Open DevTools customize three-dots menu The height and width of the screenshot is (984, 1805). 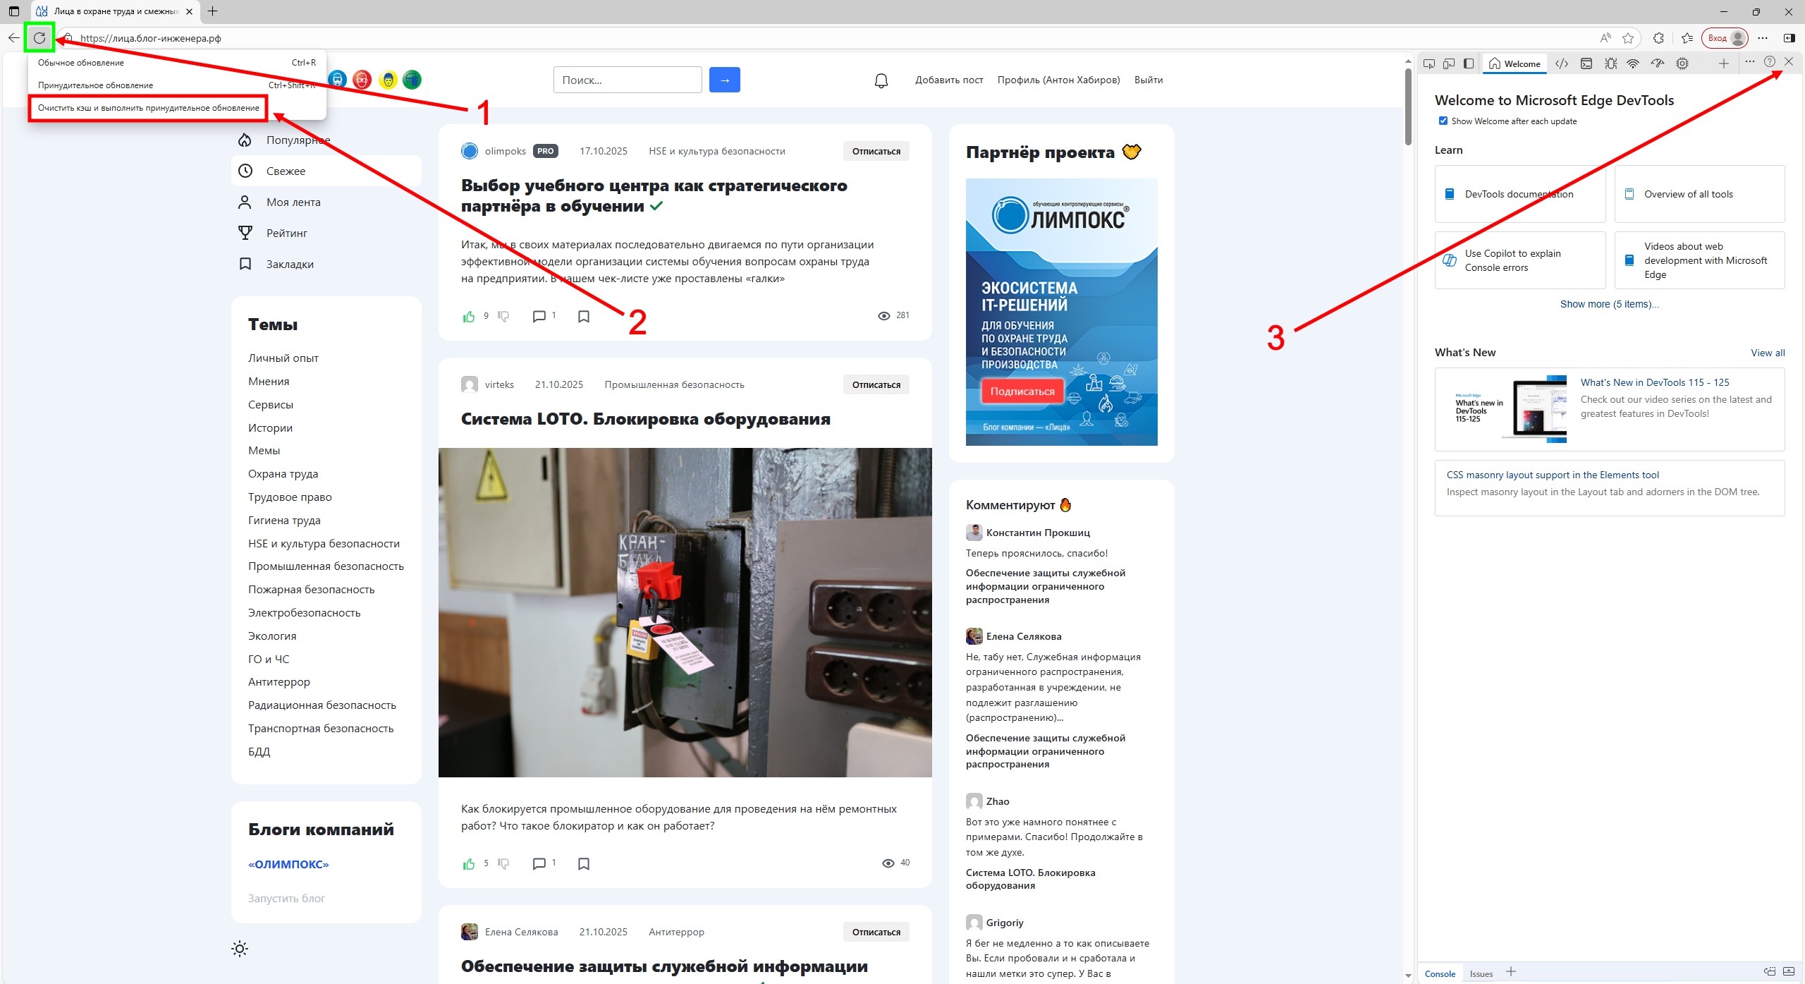[x=1749, y=62]
